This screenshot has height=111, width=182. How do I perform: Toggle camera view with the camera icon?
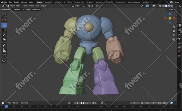[174, 35]
